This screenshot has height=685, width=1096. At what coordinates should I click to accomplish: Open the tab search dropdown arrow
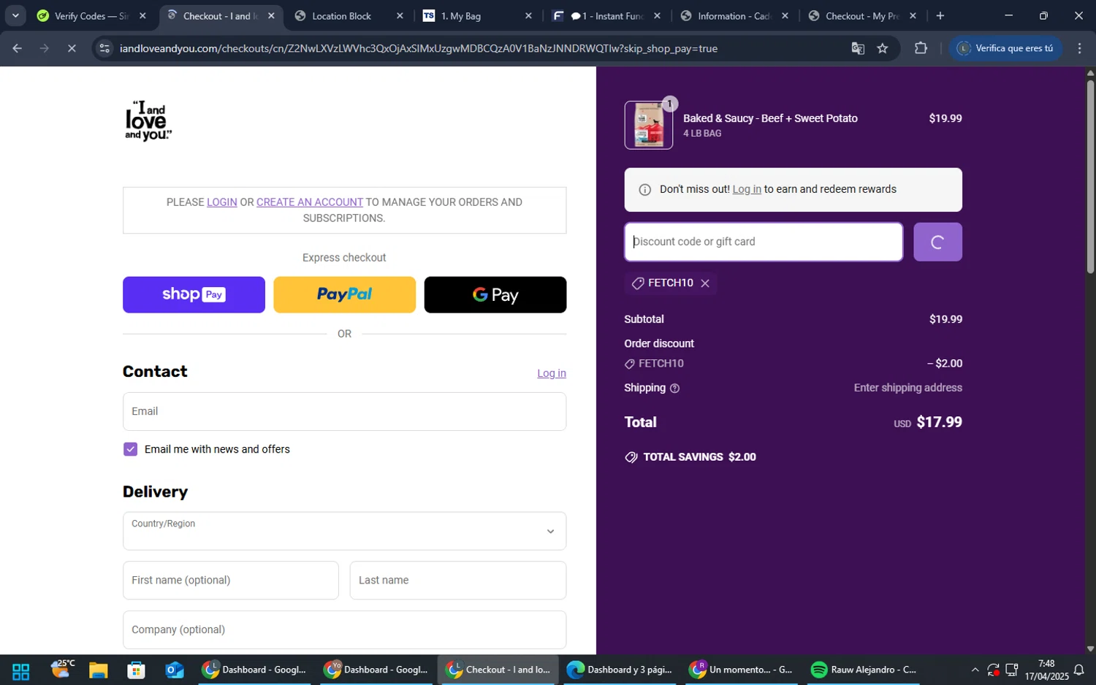pyautogui.click(x=15, y=15)
